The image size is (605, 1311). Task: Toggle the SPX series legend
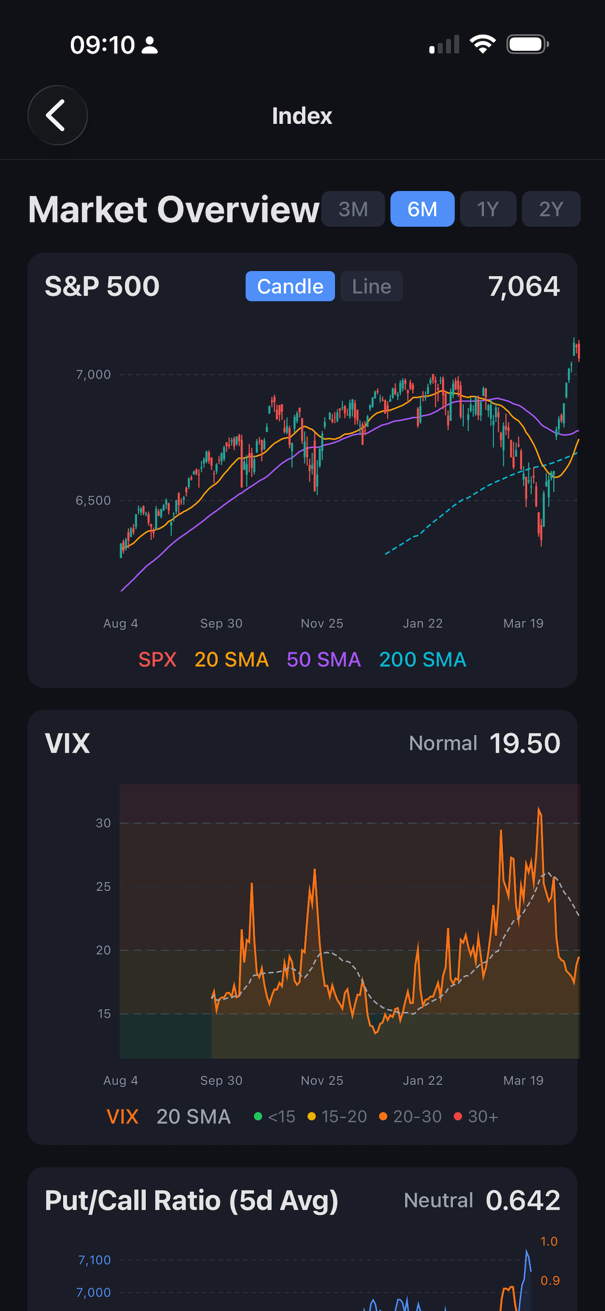[158, 659]
